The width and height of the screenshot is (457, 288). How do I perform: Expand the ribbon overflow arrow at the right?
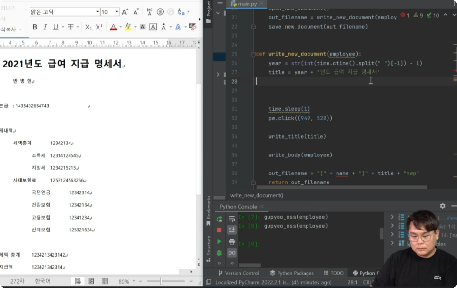coord(199,19)
